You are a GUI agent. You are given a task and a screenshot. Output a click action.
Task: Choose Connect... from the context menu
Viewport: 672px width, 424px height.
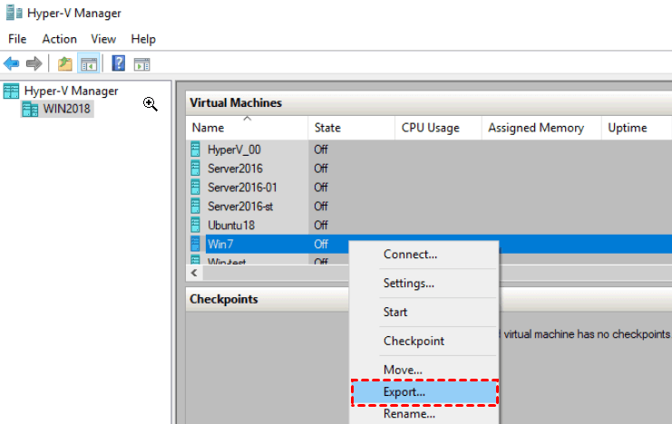pyautogui.click(x=424, y=255)
